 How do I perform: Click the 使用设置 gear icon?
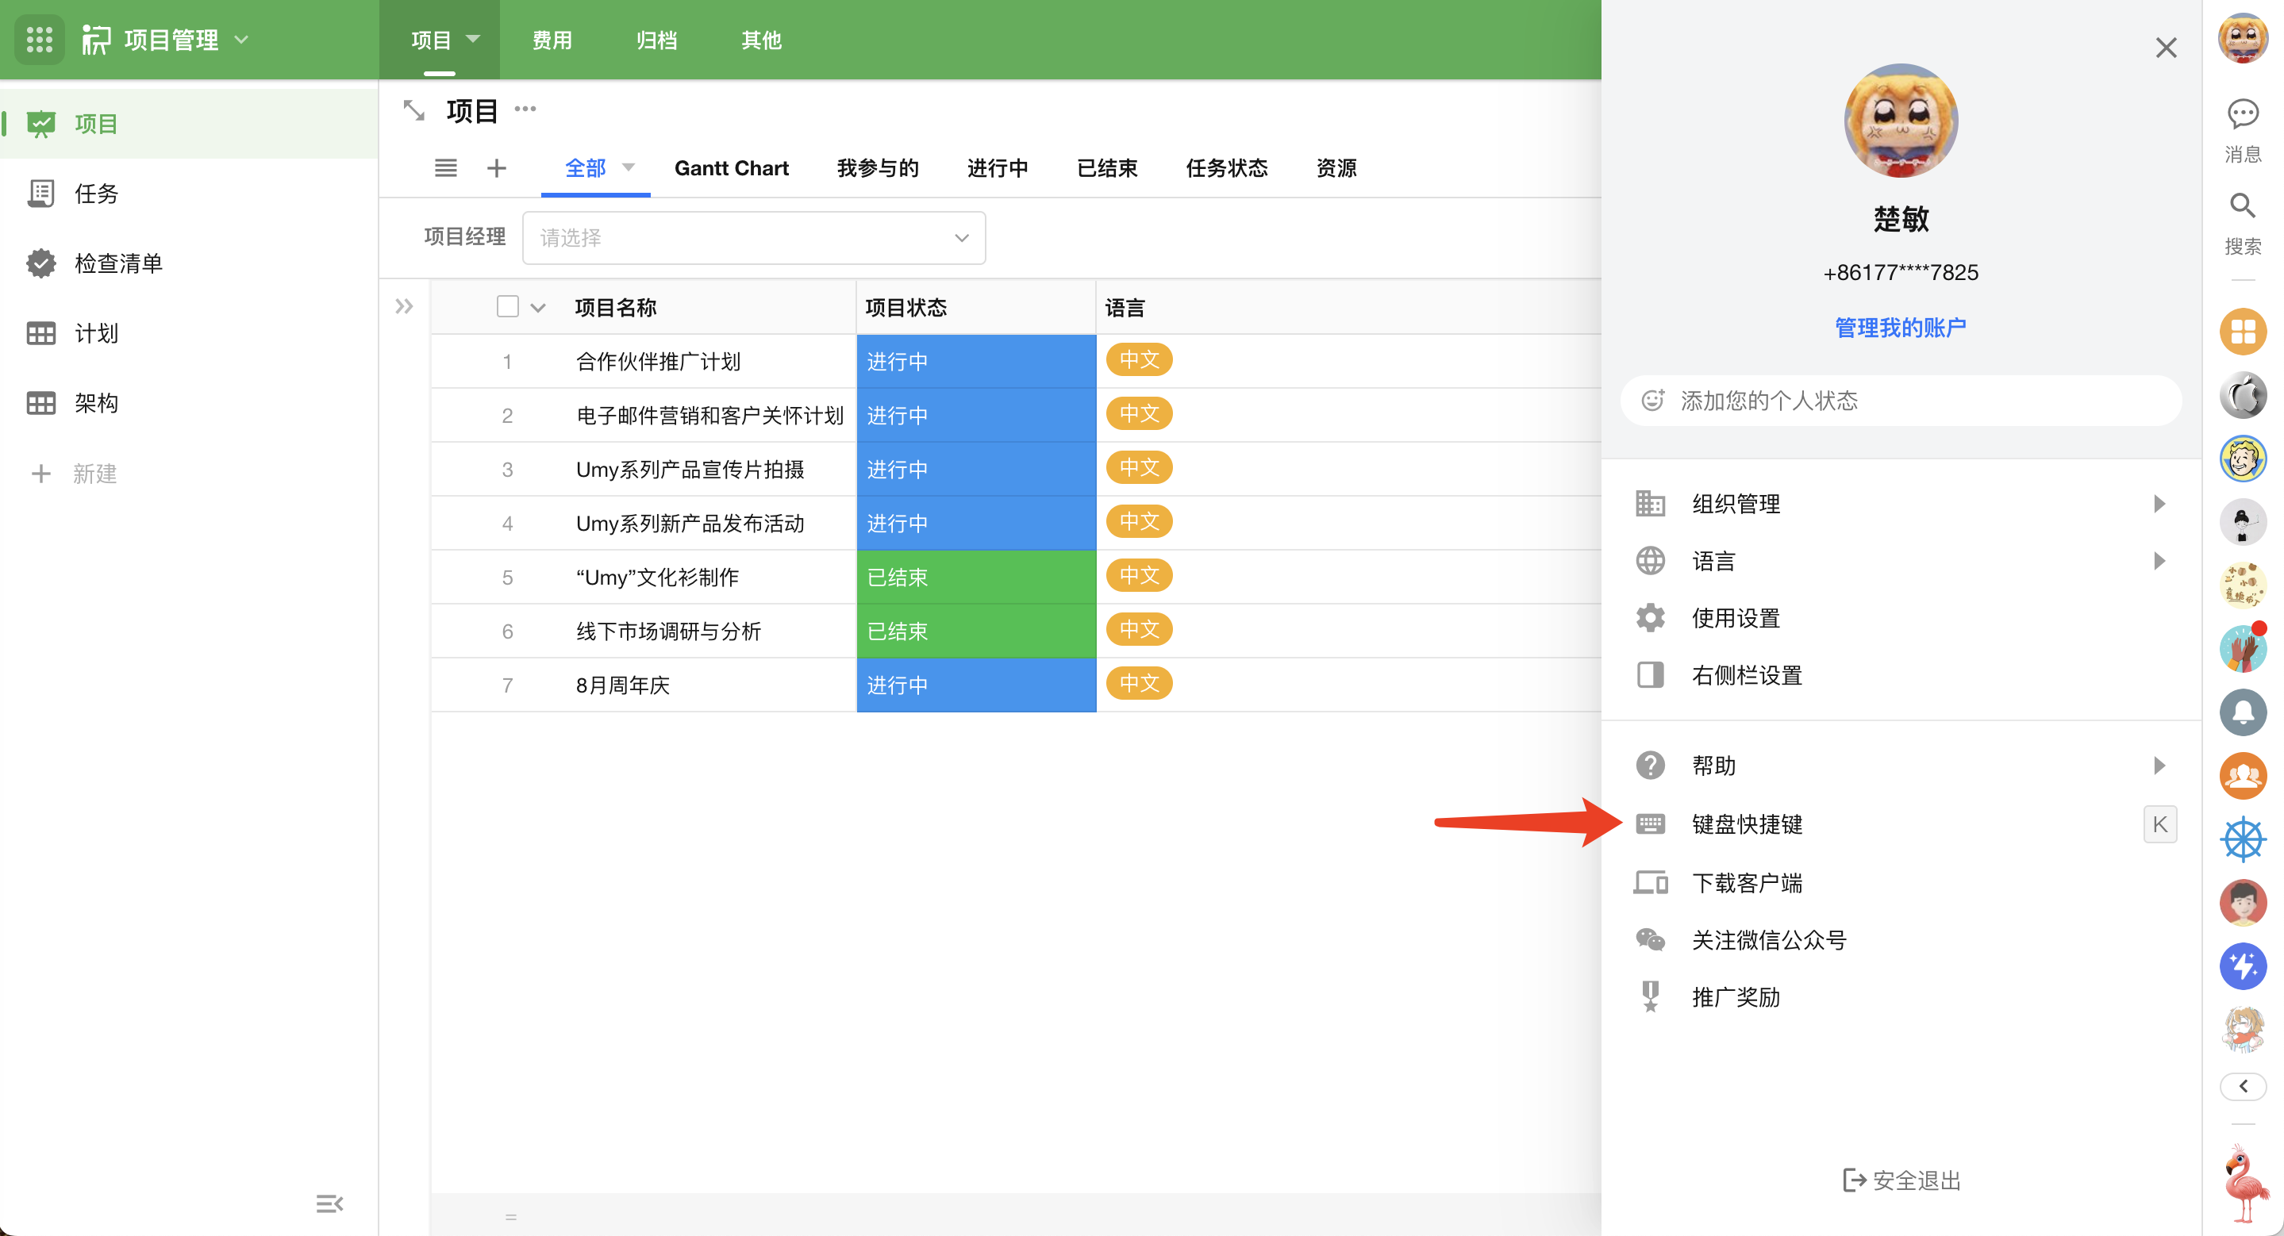point(1650,617)
